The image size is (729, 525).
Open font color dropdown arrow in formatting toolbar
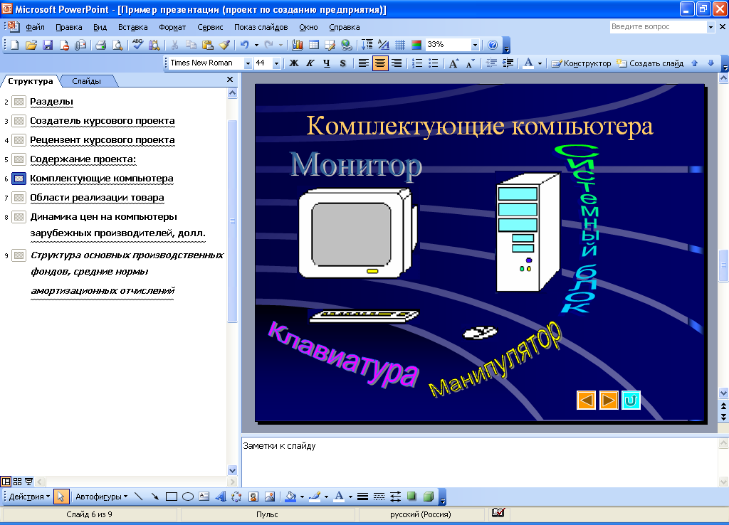tap(540, 63)
